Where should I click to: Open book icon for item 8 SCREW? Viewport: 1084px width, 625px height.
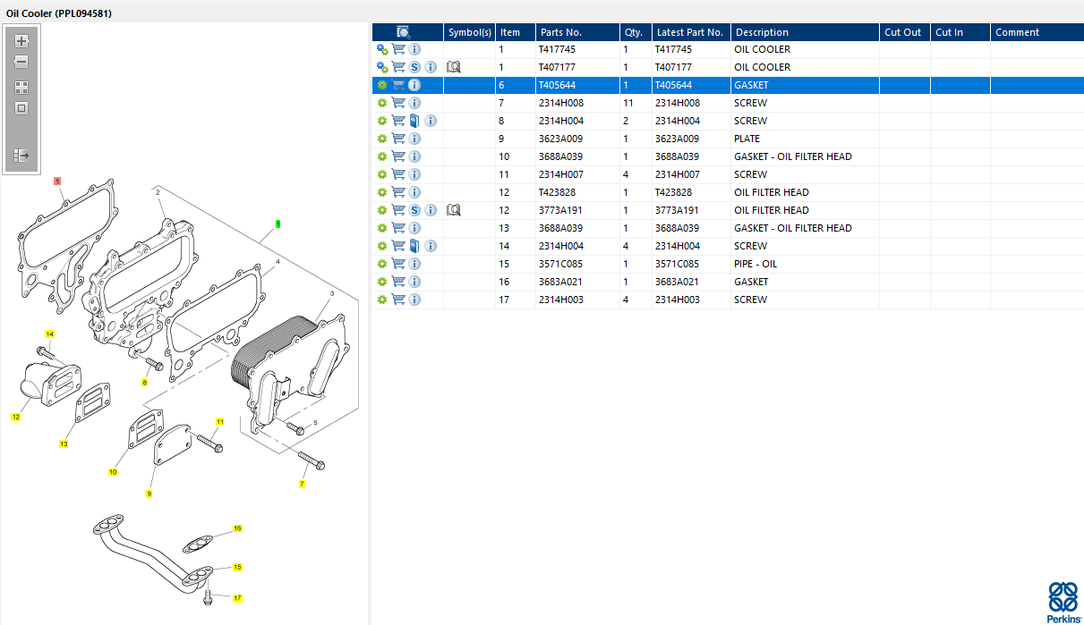coord(414,121)
